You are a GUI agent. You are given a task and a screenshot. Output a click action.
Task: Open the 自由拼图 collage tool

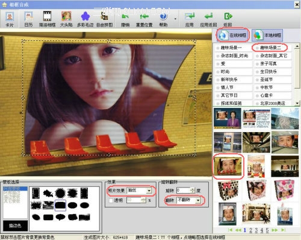pos(105,19)
